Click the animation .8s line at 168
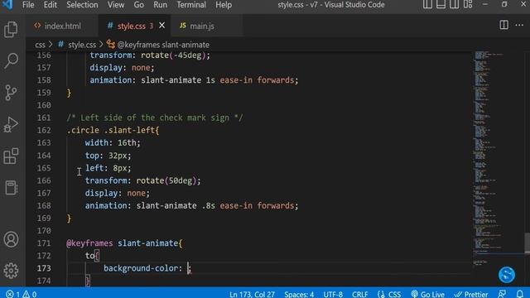The image size is (530, 298). pyautogui.click(x=191, y=205)
